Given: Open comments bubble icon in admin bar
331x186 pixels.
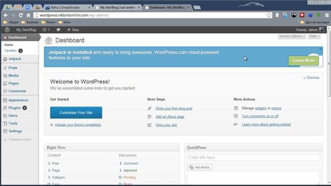Looking at the screenshot, I should pos(58,30).
